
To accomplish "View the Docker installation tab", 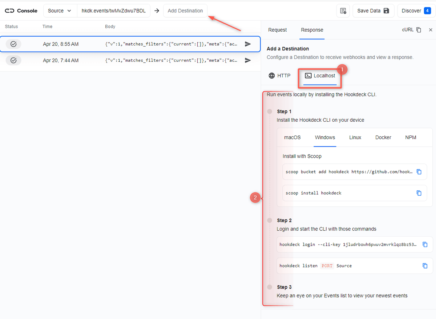I will click(383, 137).
